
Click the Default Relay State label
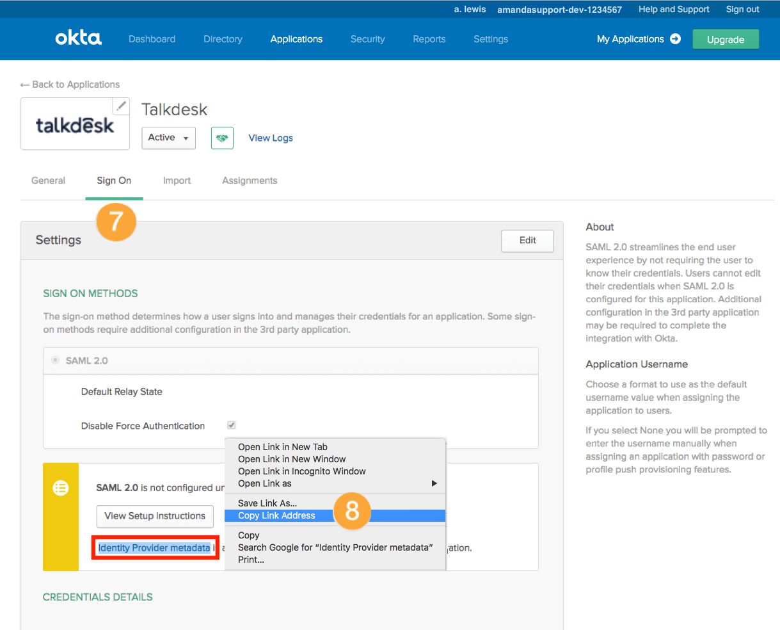[x=122, y=391]
